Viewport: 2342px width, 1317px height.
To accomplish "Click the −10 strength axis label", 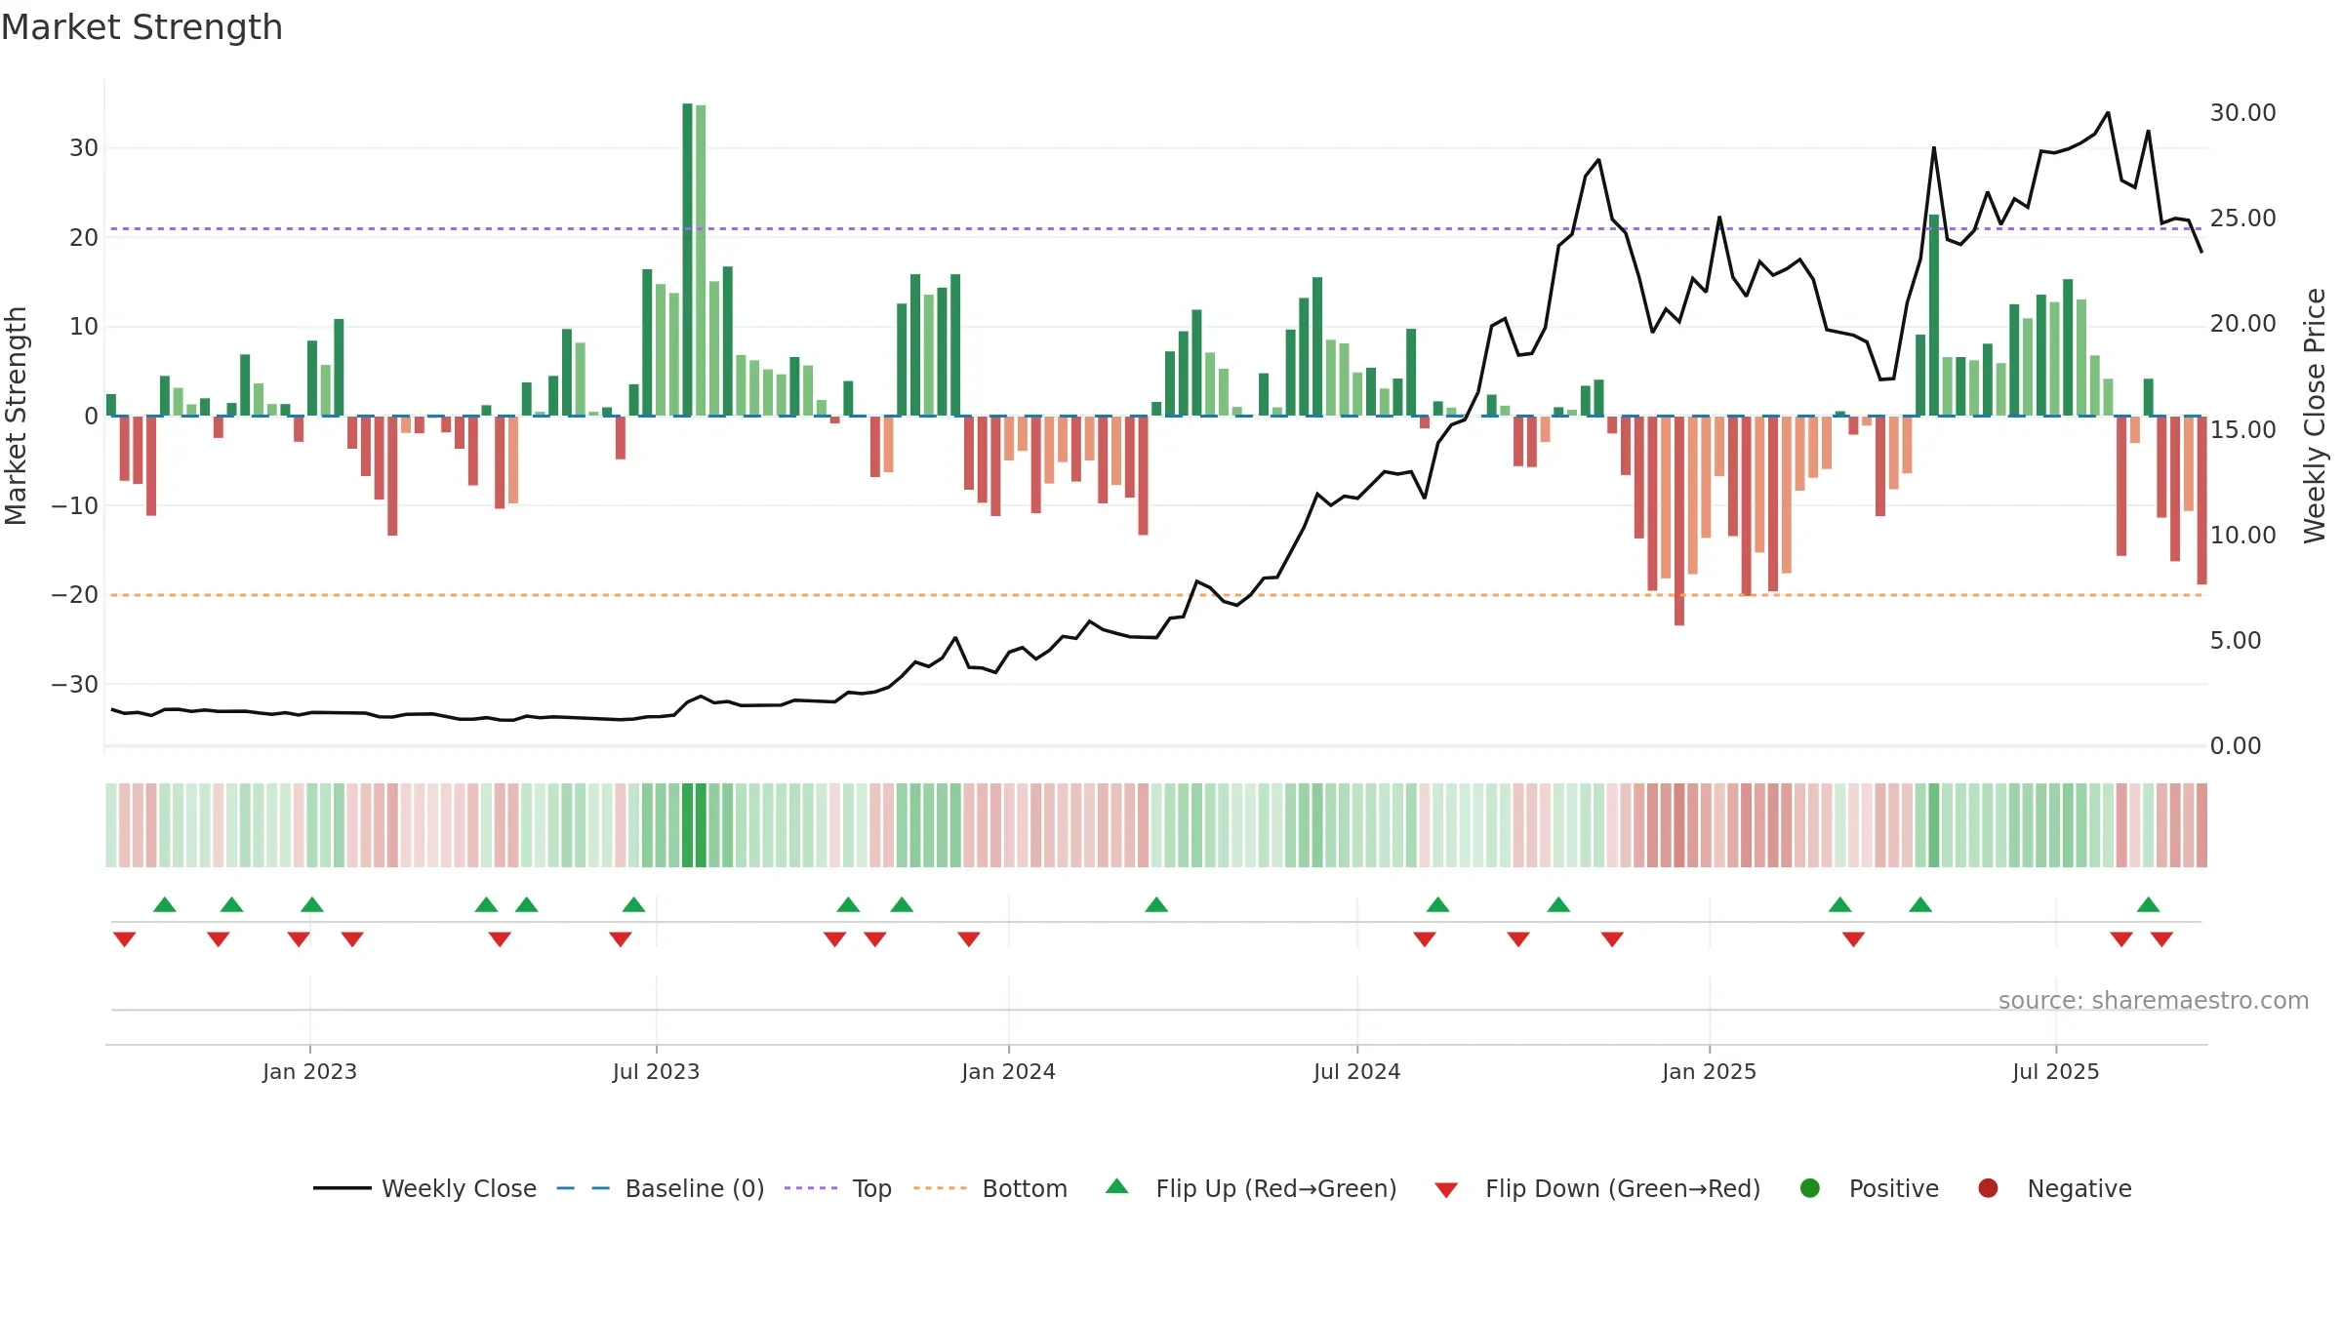I will 75,505.
